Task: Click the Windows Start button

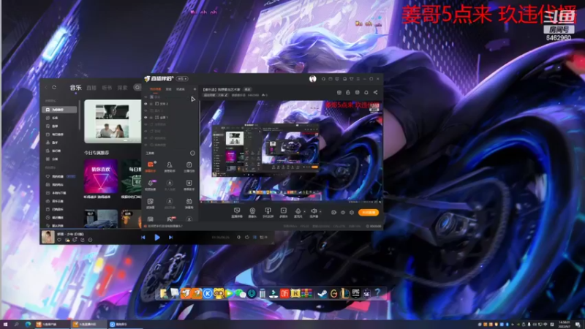Action: pyautogui.click(x=5, y=325)
